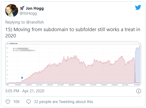Open @randfish mention link
Viewport: 146px width, 108px height.
tap(35, 22)
